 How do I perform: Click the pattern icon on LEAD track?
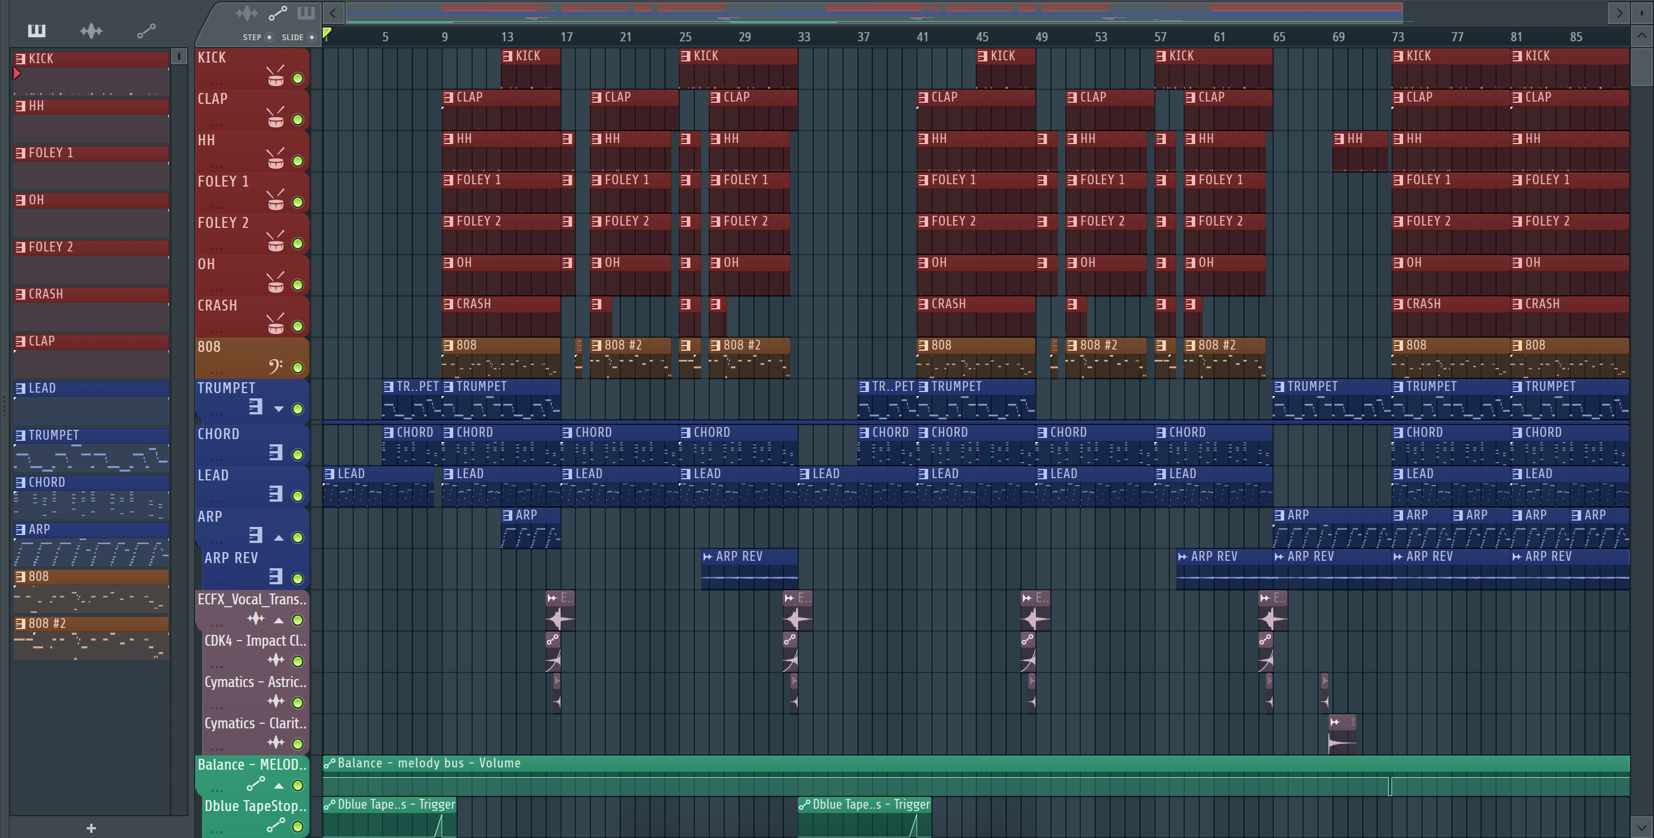(276, 494)
